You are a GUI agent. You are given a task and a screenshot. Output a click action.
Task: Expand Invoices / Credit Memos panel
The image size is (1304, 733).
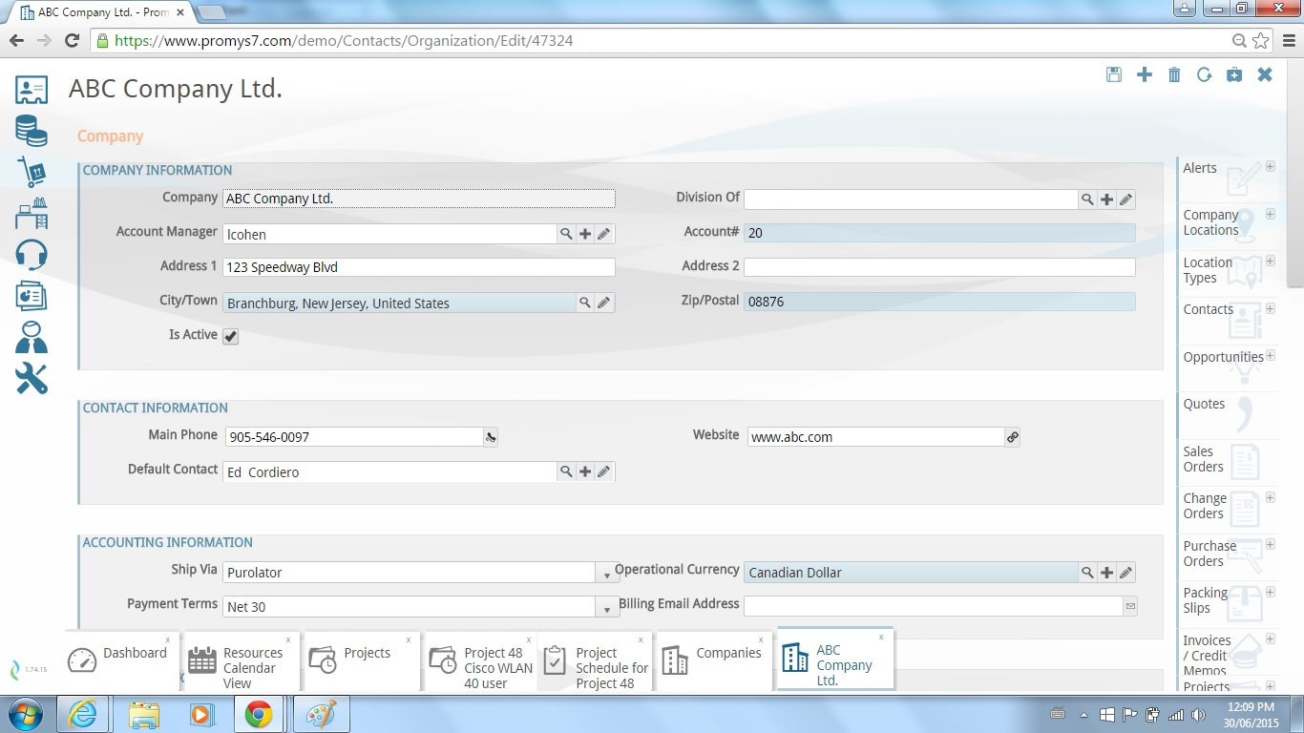(x=1271, y=639)
